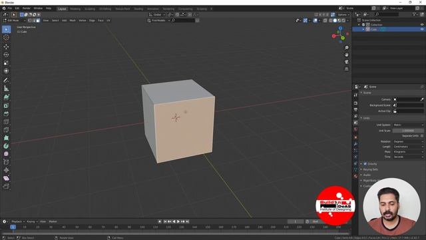Open the Tool properties tab
Viewport: 426px width, 240px height.
355,95
